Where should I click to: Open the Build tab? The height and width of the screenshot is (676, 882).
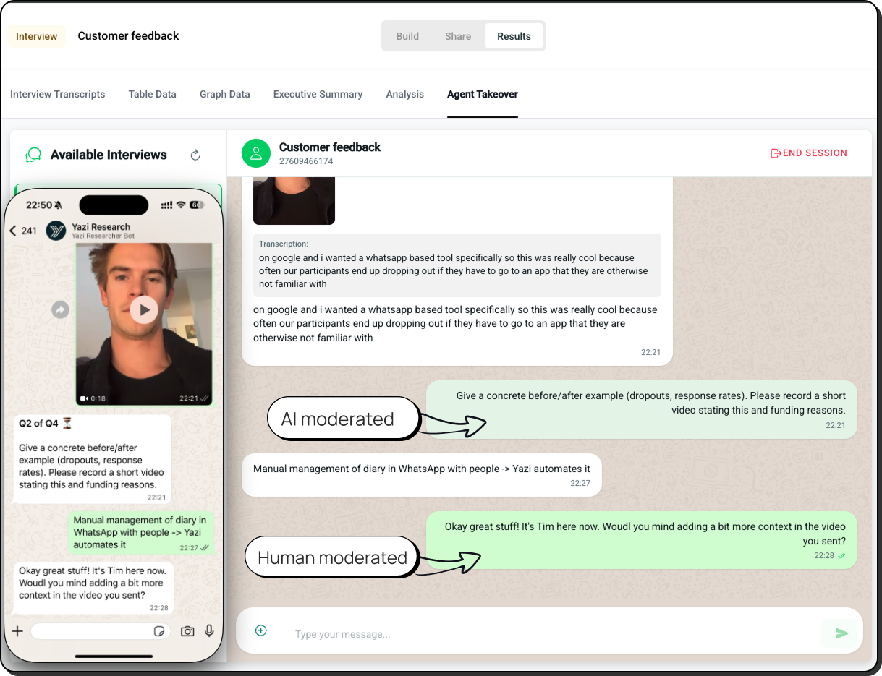click(407, 36)
